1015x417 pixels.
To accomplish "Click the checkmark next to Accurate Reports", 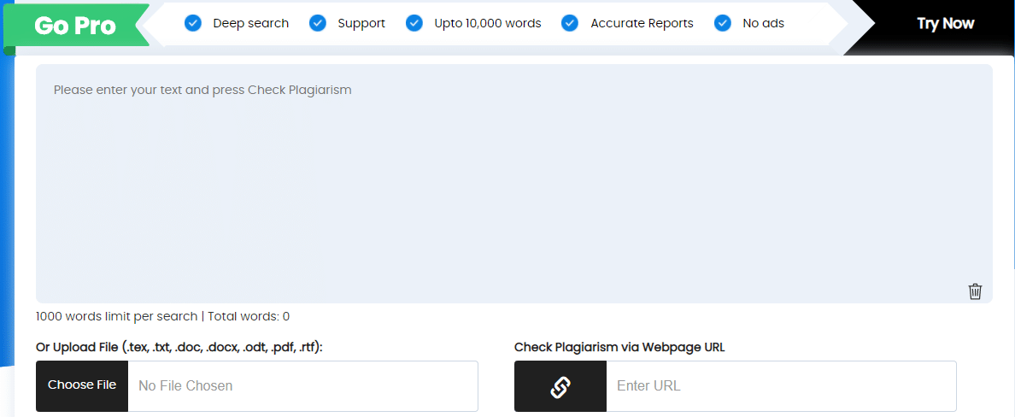I will (x=570, y=23).
